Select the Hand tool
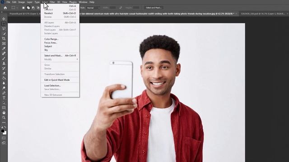The image size is (289, 162). (x=4, y=112)
